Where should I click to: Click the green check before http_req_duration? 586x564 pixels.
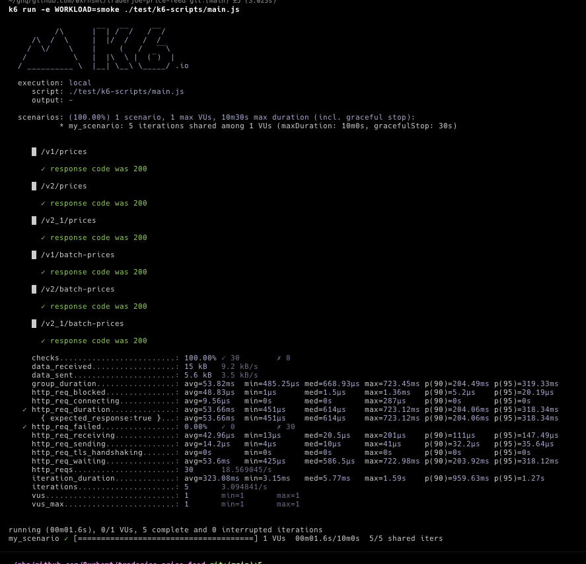click(x=24, y=410)
